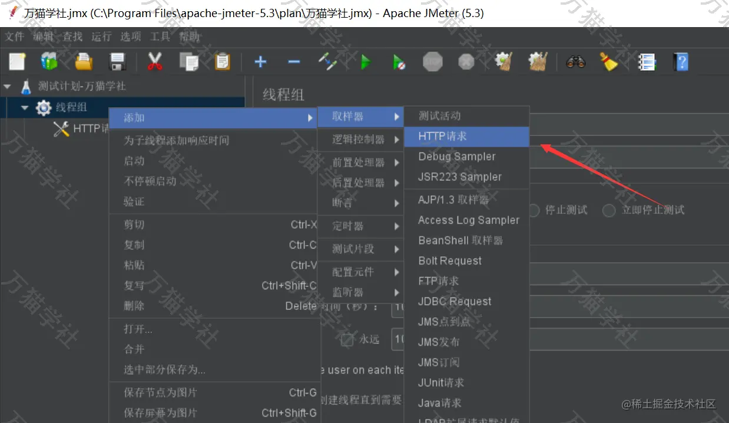729x423 pixels.
Task: Expand the 取样器 submenu
Action: [x=360, y=117]
